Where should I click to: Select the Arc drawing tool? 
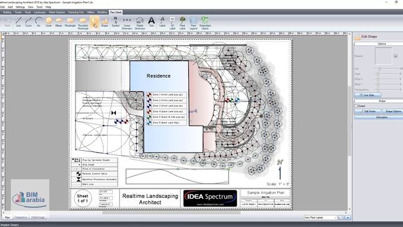pyautogui.click(x=38, y=22)
